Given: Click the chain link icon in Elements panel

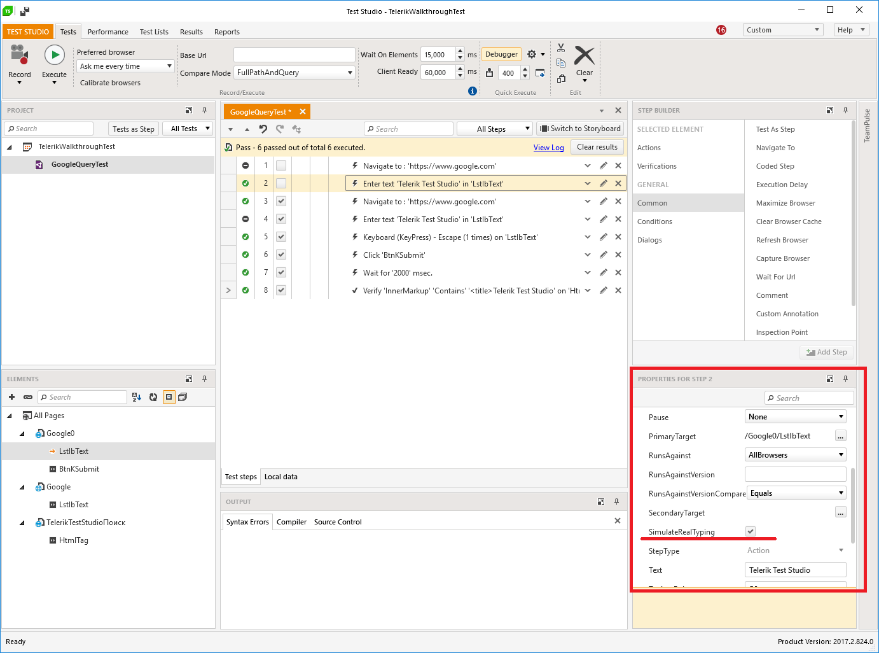Looking at the screenshot, I should 28,397.
